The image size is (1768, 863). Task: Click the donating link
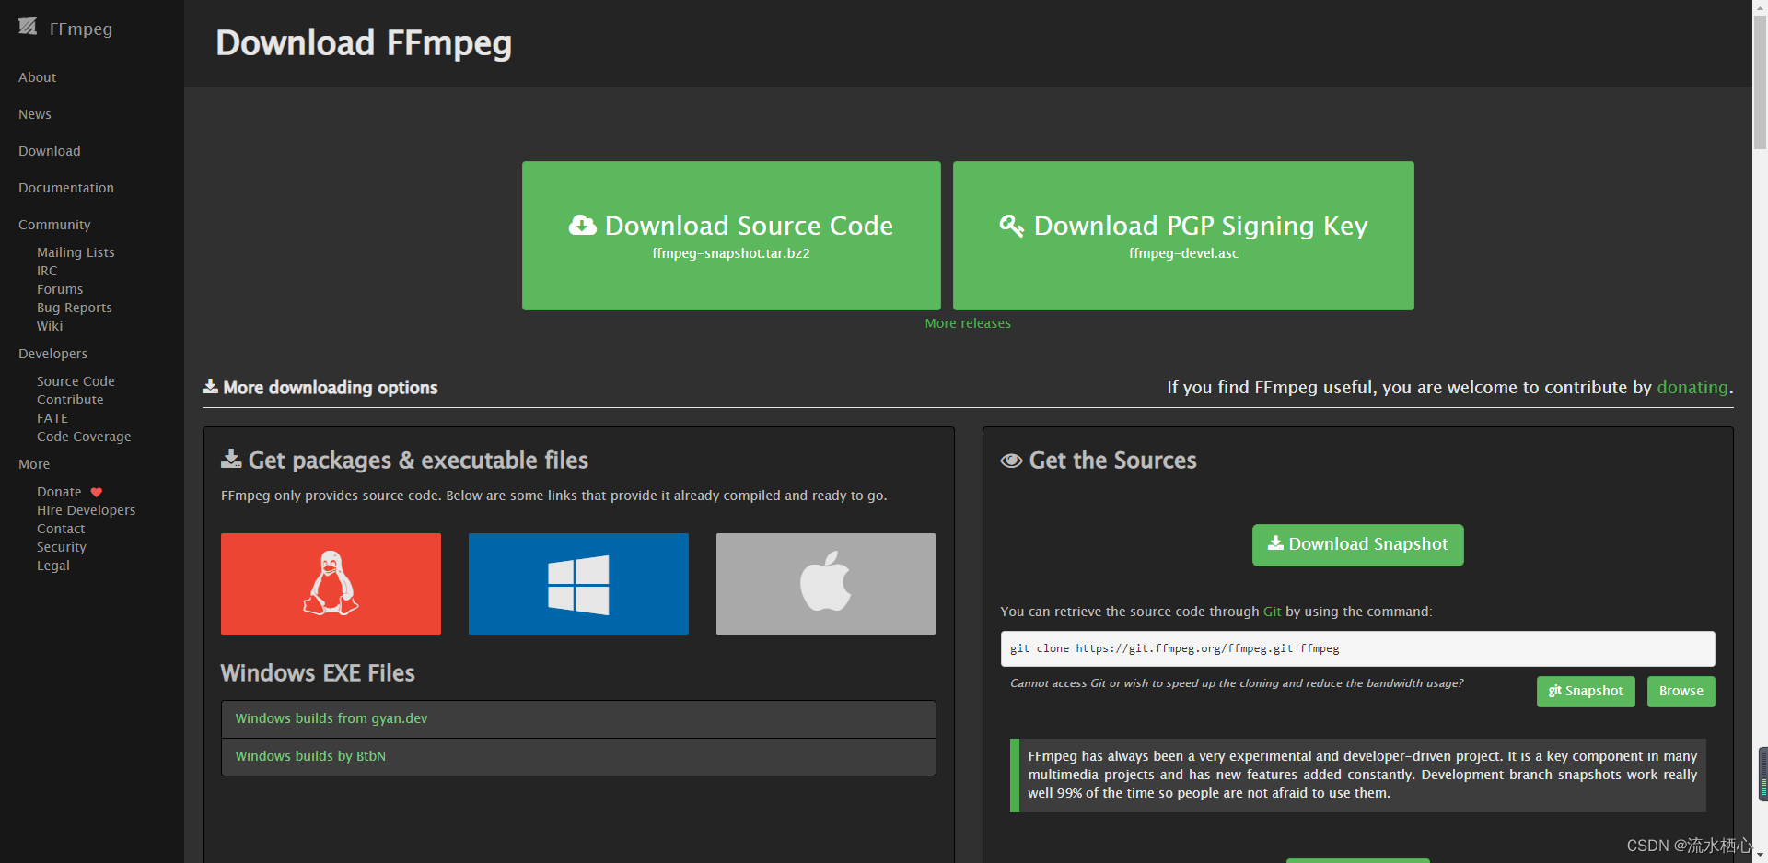tap(1692, 387)
